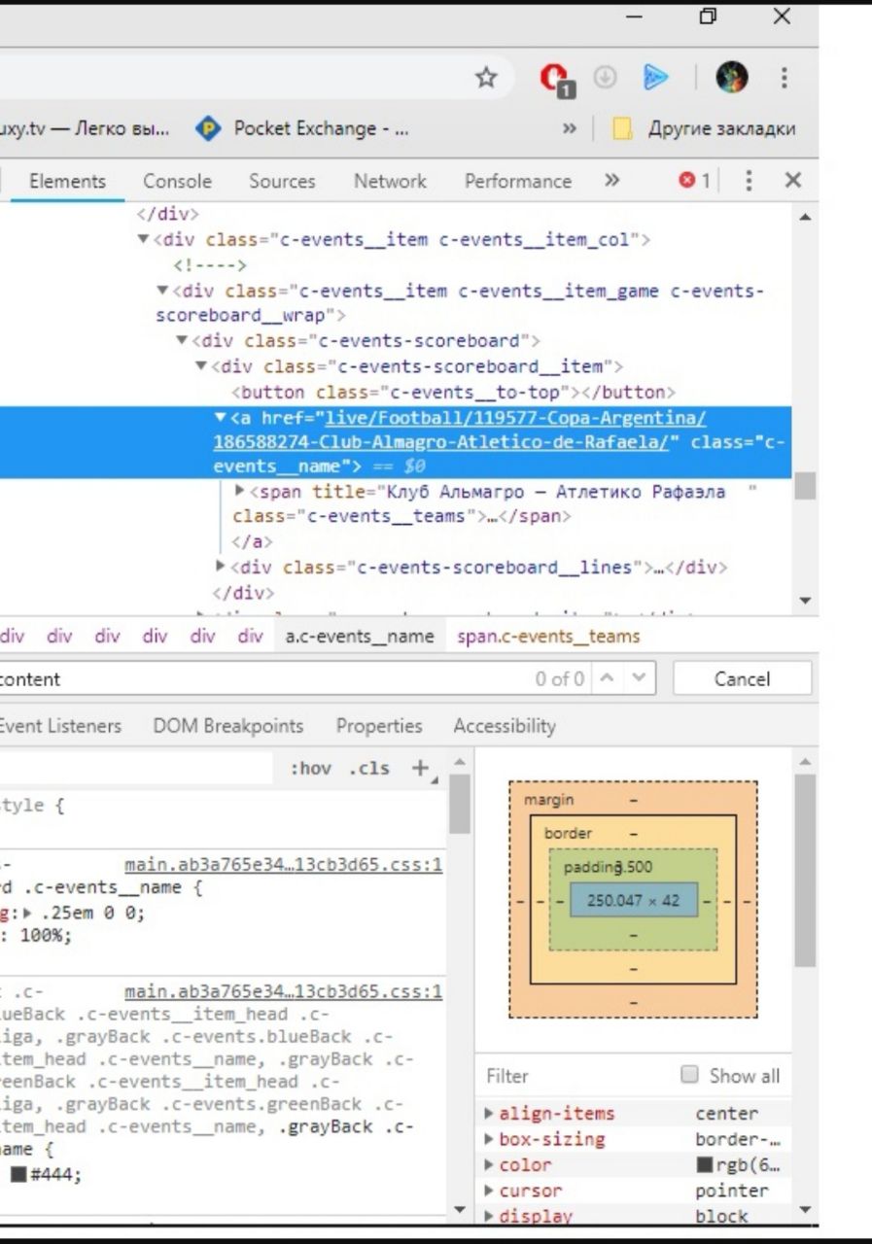Select the button c-events__to-top element
The width and height of the screenshot is (872, 1244).
(454, 393)
